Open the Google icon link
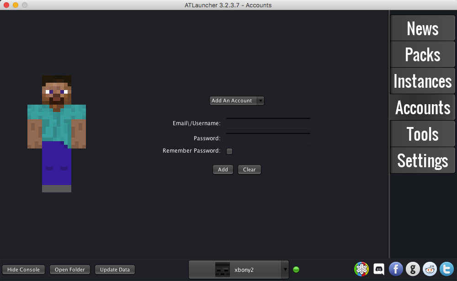This screenshot has height=281, width=457. [x=413, y=269]
